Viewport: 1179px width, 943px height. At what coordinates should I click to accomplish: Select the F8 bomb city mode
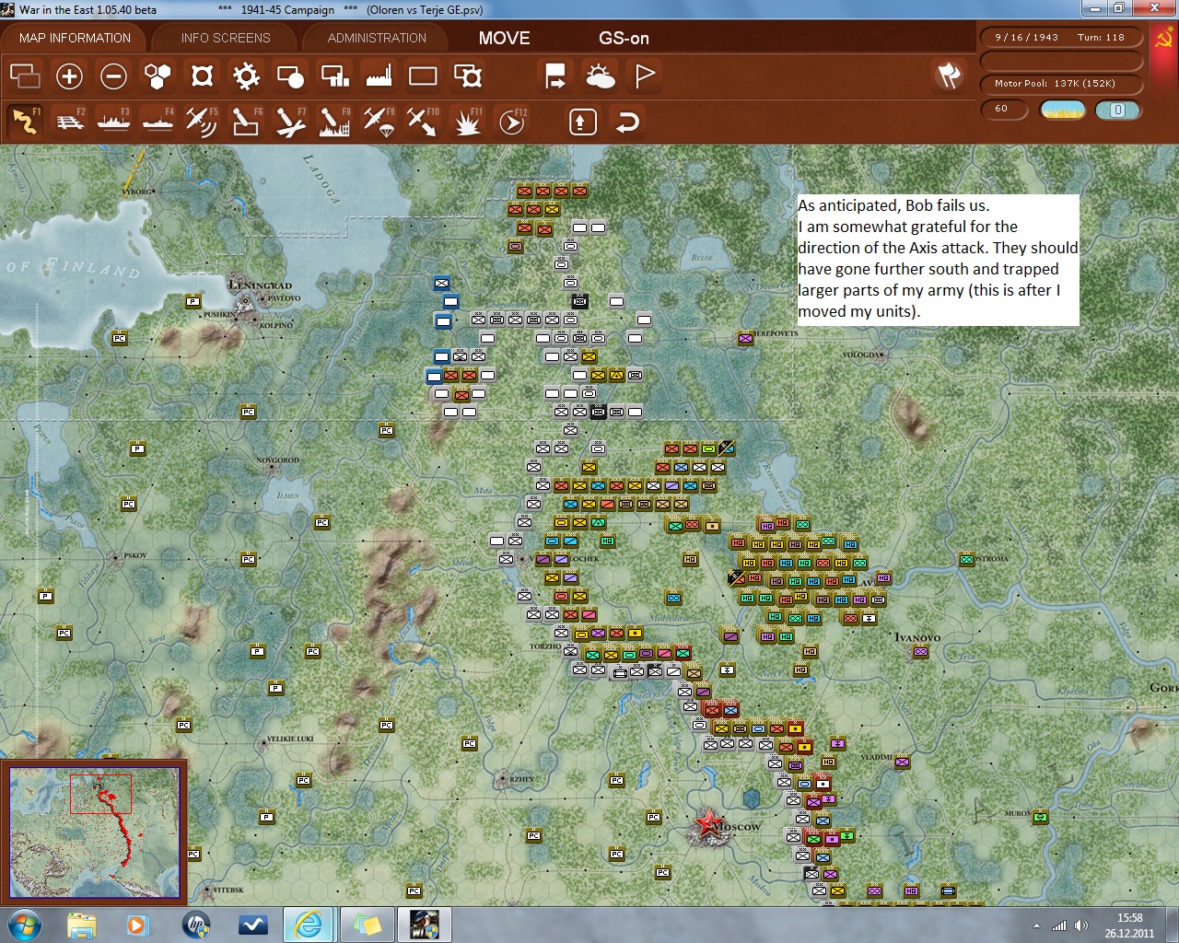[x=334, y=121]
